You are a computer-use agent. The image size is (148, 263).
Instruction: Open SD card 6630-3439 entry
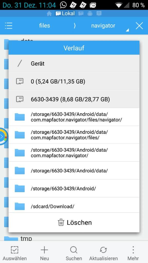coord(74,99)
